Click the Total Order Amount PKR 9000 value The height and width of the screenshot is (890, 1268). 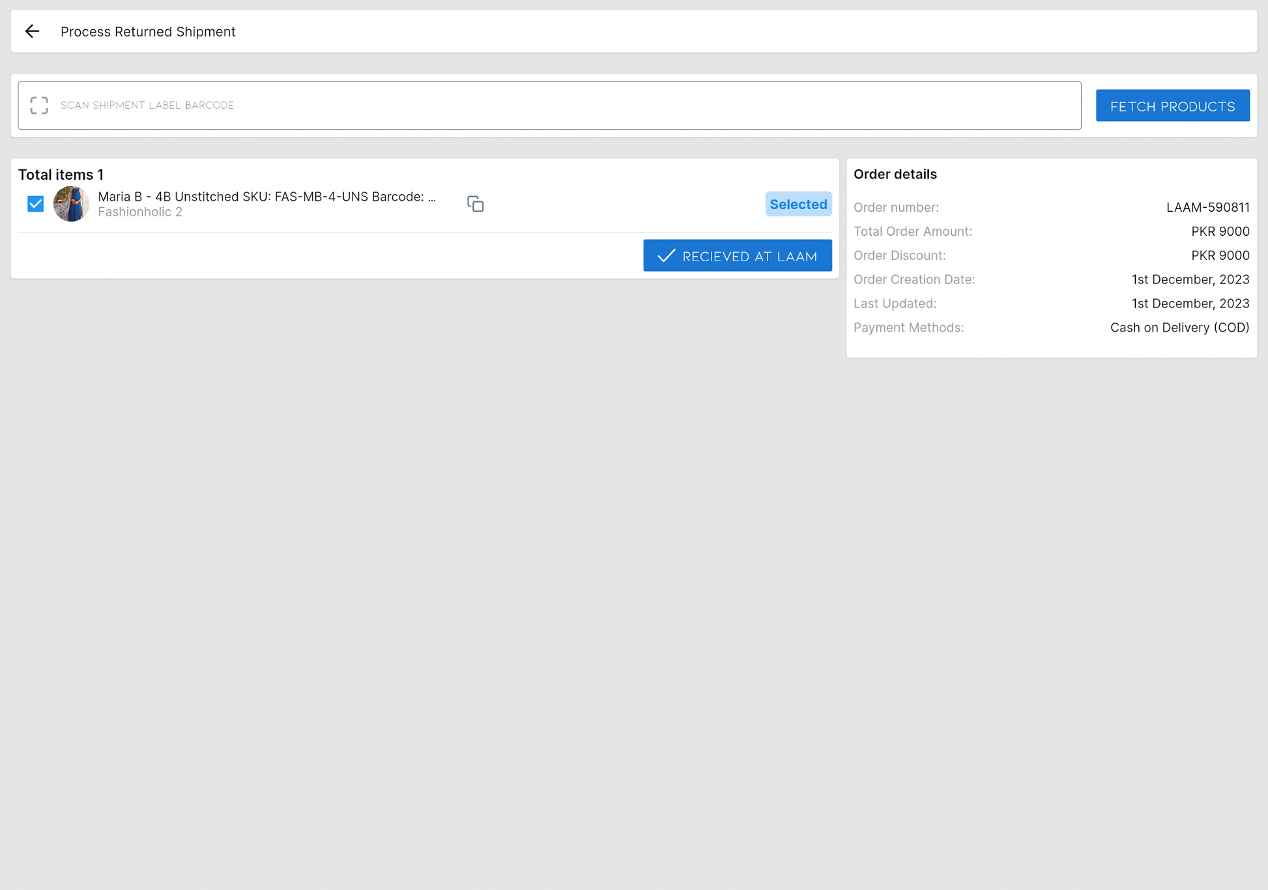1220,231
